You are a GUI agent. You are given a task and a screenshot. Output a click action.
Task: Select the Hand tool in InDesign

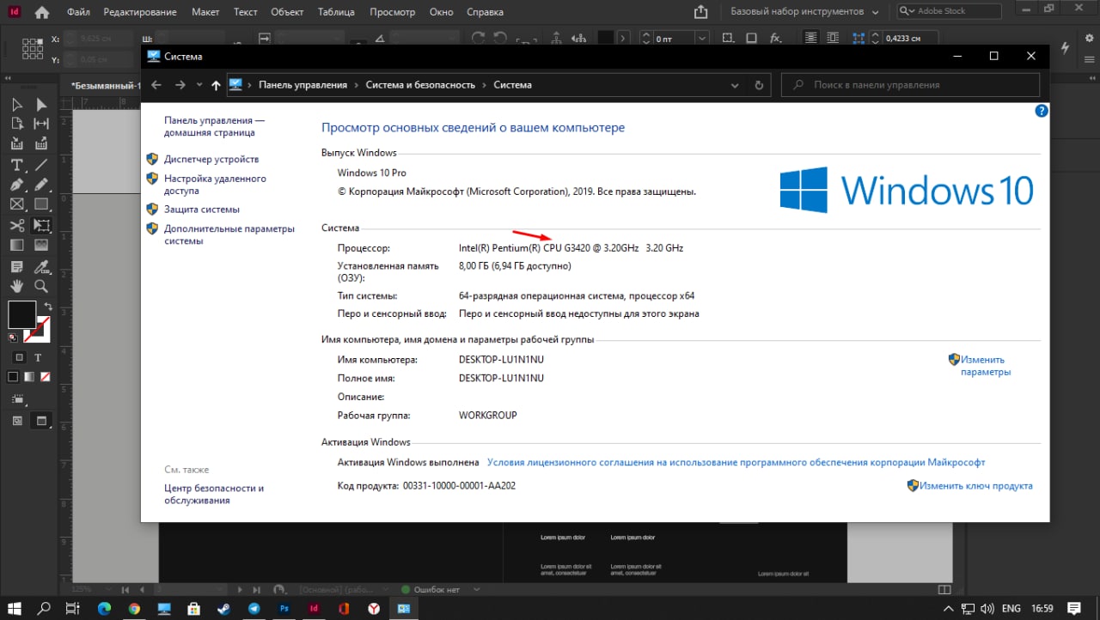coord(16,286)
